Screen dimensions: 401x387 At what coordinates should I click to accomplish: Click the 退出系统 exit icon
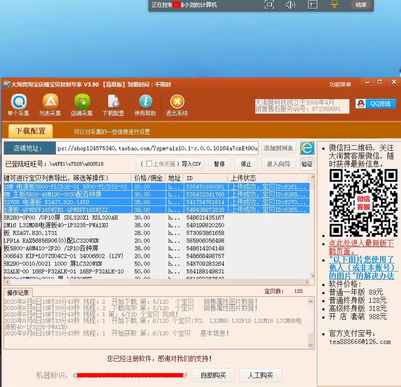tap(177, 105)
